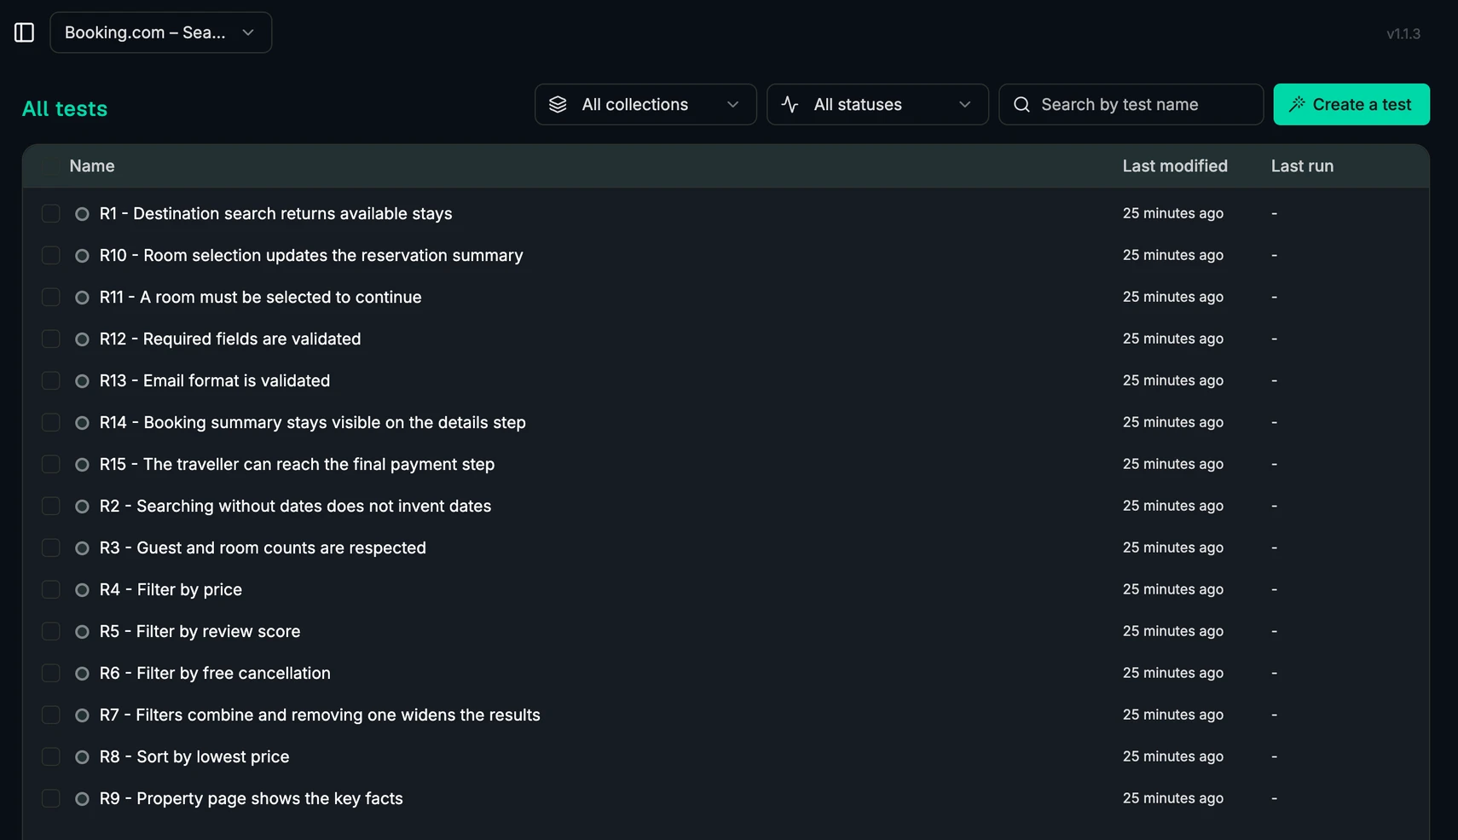Click the Last modified column header

(x=1175, y=166)
